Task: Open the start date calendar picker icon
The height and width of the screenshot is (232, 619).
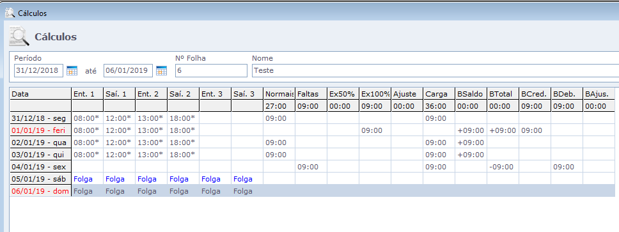Action: pos(72,71)
